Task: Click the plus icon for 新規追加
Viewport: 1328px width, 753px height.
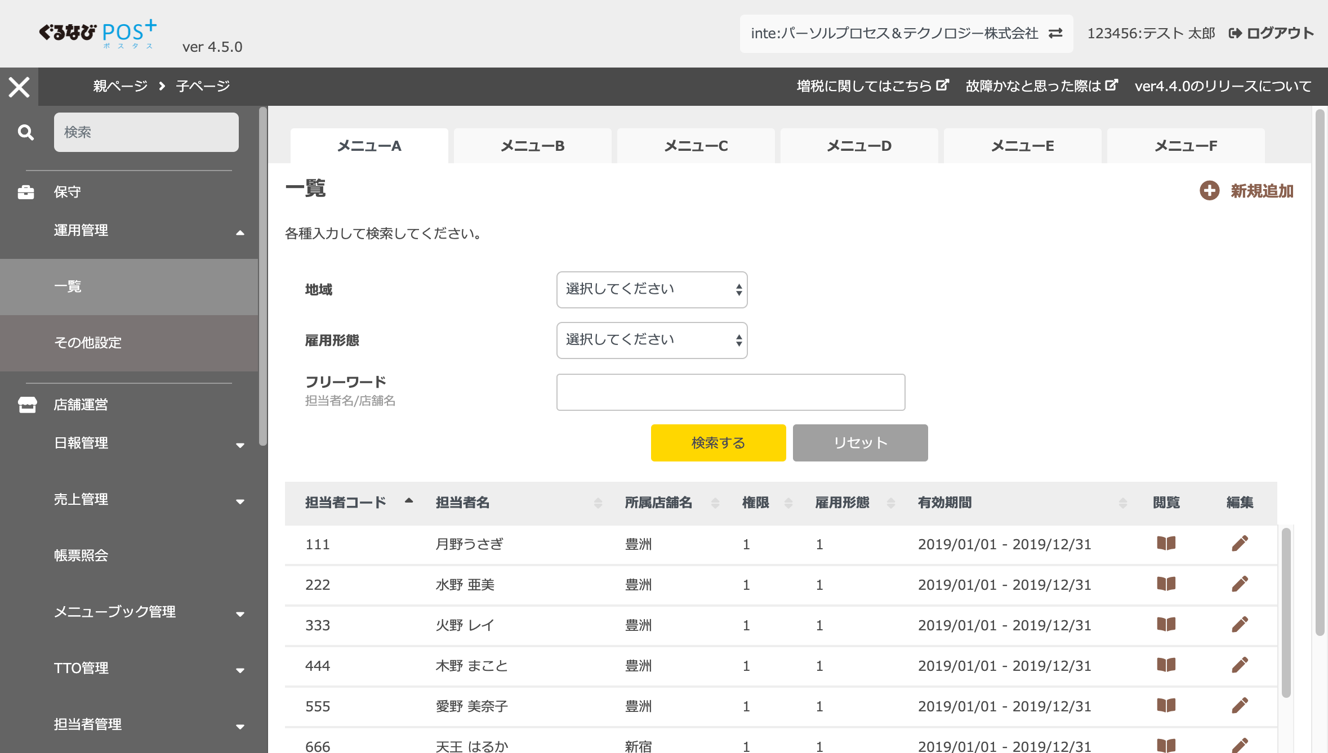Action: [x=1209, y=191]
